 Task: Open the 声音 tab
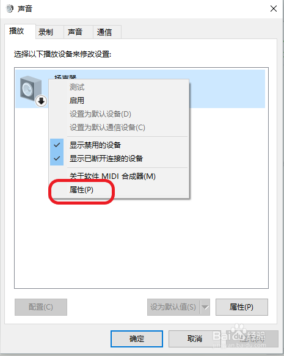[x=75, y=32]
